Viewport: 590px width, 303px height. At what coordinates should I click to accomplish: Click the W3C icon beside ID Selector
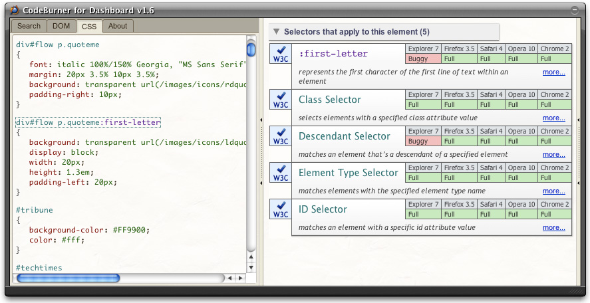(281, 209)
